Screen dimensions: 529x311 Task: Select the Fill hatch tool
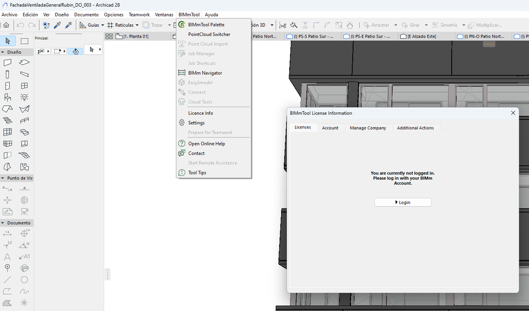pyautogui.click(x=7, y=303)
